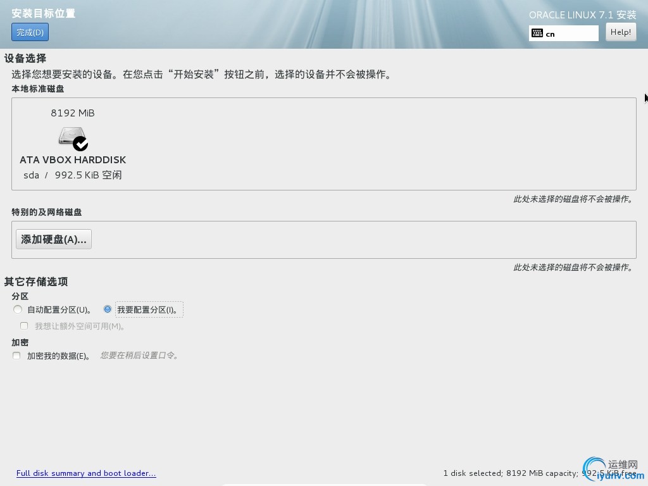Image resolution: width=648 pixels, height=486 pixels.
Task: Click the 特别的及网络磁盘 label
Action: [x=47, y=212]
